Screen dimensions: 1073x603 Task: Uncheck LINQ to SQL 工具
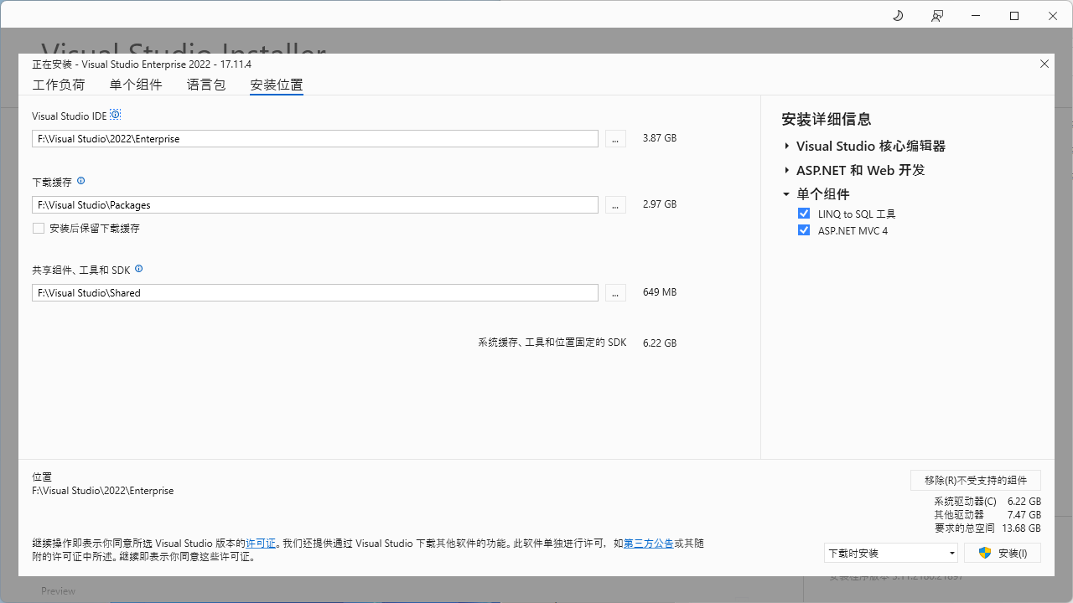tap(804, 214)
